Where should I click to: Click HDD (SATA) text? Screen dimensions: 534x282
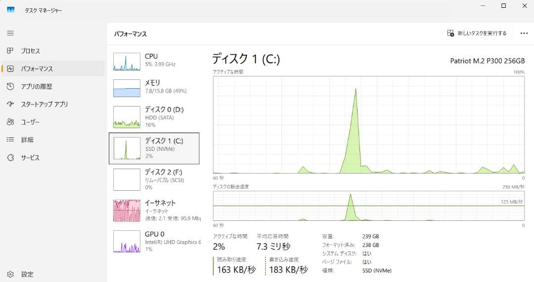[x=159, y=117]
